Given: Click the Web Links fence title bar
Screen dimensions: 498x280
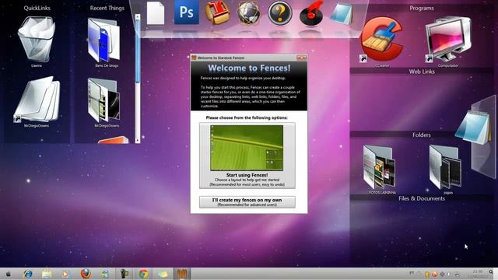Looking at the screenshot, I should [422, 72].
